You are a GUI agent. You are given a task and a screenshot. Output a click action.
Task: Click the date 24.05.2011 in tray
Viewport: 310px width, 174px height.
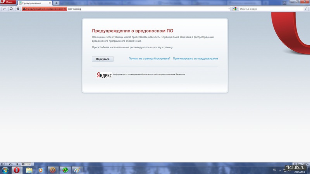pos(299,172)
